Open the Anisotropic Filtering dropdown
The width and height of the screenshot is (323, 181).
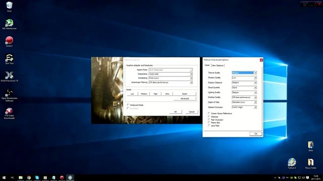(171, 82)
